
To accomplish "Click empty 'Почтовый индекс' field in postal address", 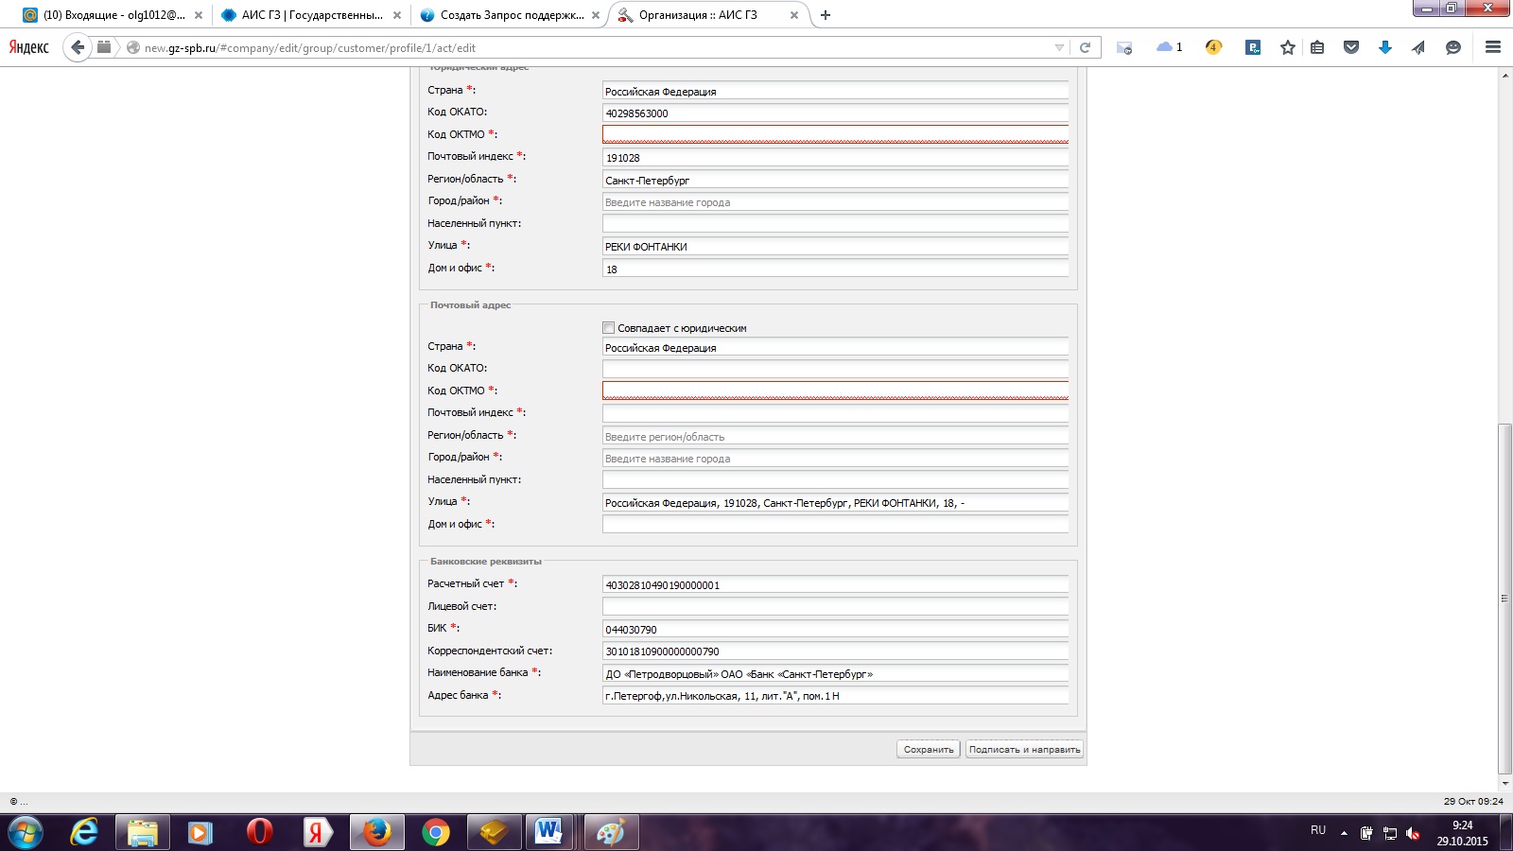I will point(835,413).
